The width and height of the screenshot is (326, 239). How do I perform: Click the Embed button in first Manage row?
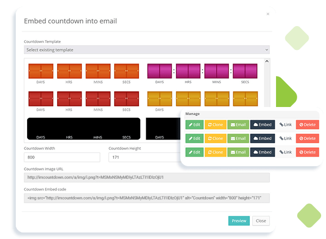click(262, 124)
